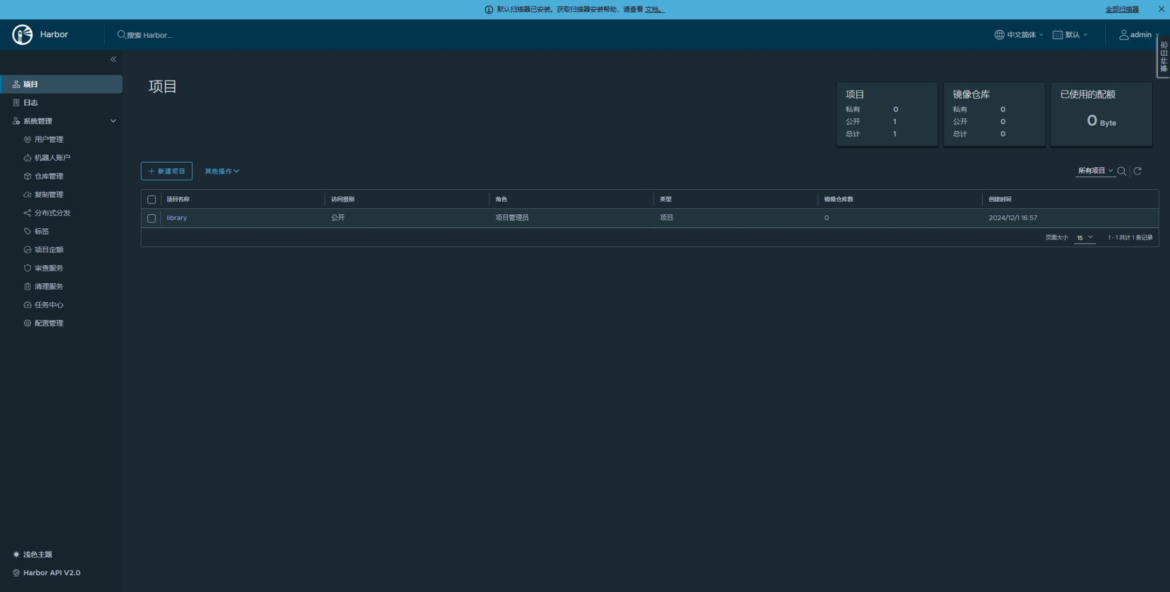1170x592 pixels.
Task: Open 用户管理 in the sidebar
Action: point(49,139)
